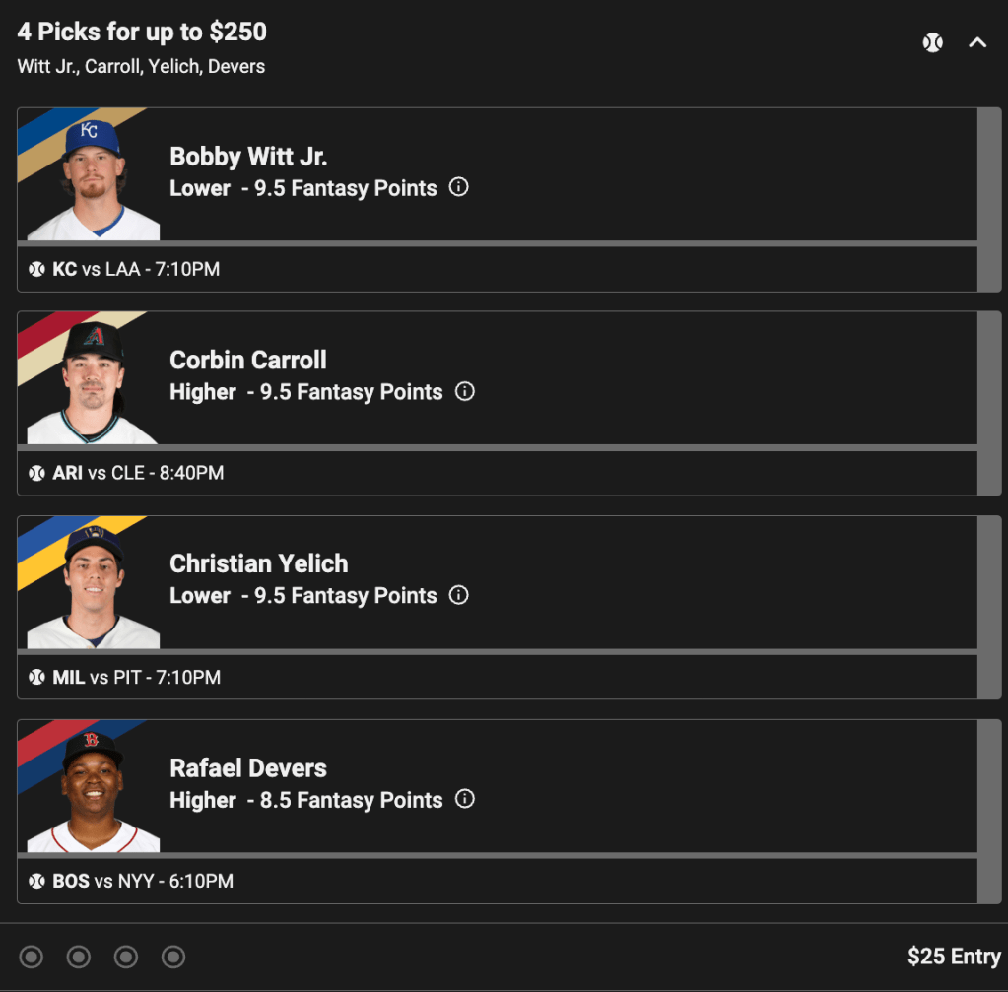Click the $25 Entry label
Viewport: 1008px width, 992px height.
953,957
